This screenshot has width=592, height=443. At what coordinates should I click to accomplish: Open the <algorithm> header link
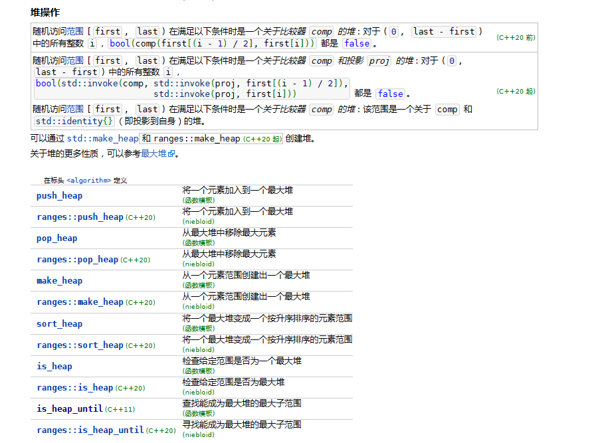point(89,181)
